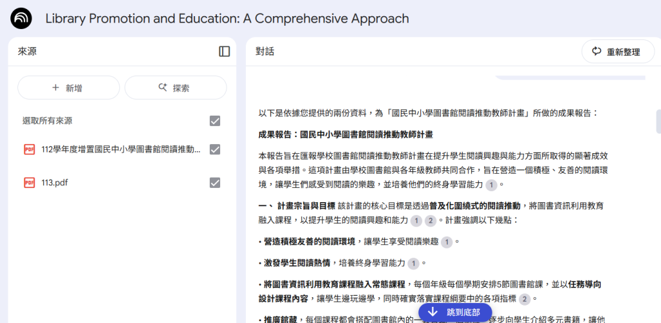
Task: Click PDF icon next to 113.pdf
Action: pos(29,183)
